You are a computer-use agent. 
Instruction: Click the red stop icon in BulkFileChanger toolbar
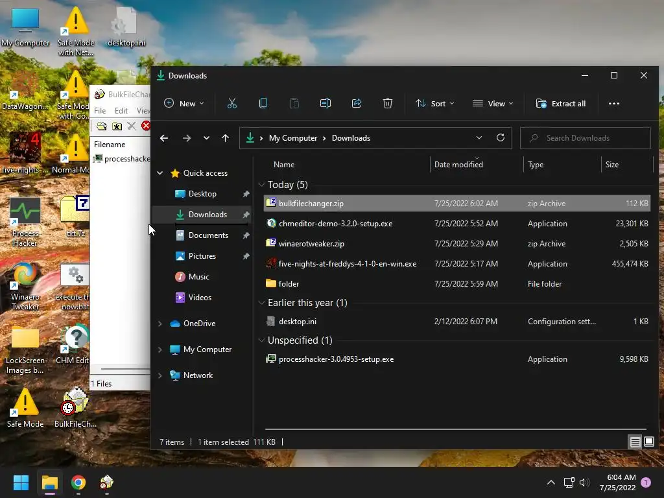click(x=146, y=126)
